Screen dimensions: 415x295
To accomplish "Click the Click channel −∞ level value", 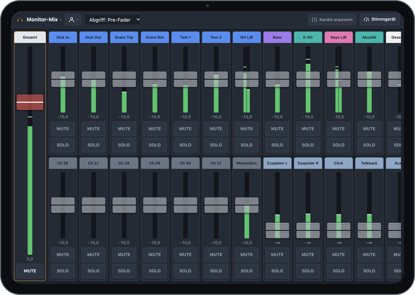I will click(x=339, y=243).
